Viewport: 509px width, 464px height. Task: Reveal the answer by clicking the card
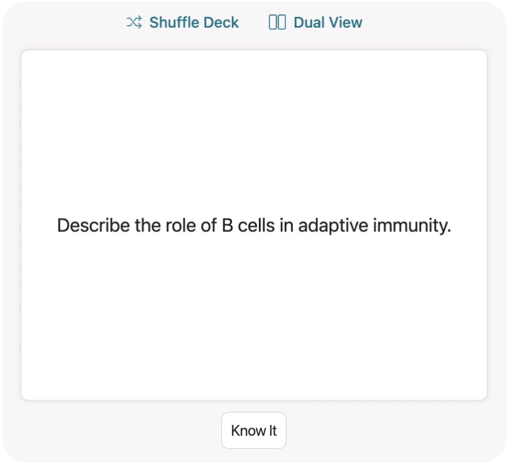254,224
